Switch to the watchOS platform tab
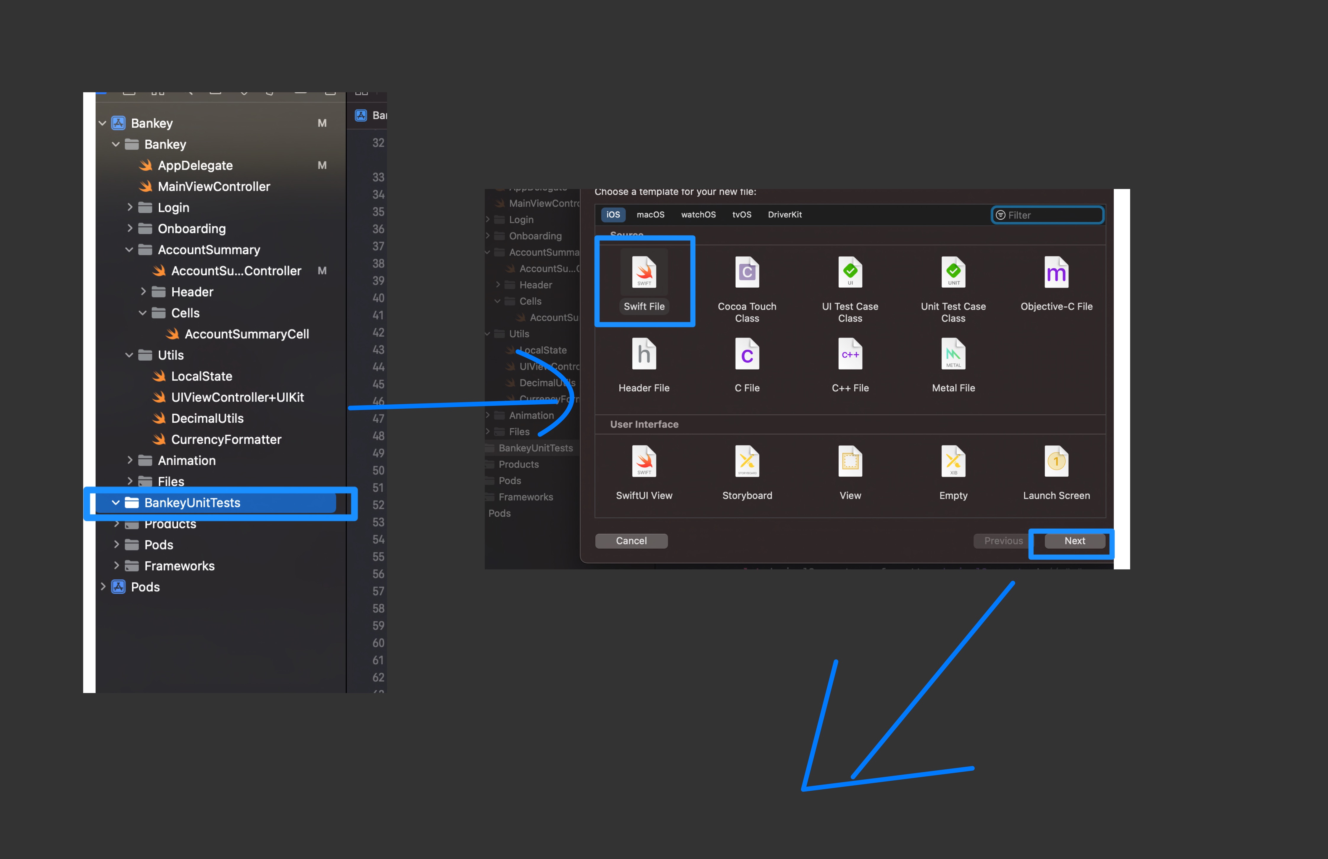The height and width of the screenshot is (859, 1328). [698, 215]
